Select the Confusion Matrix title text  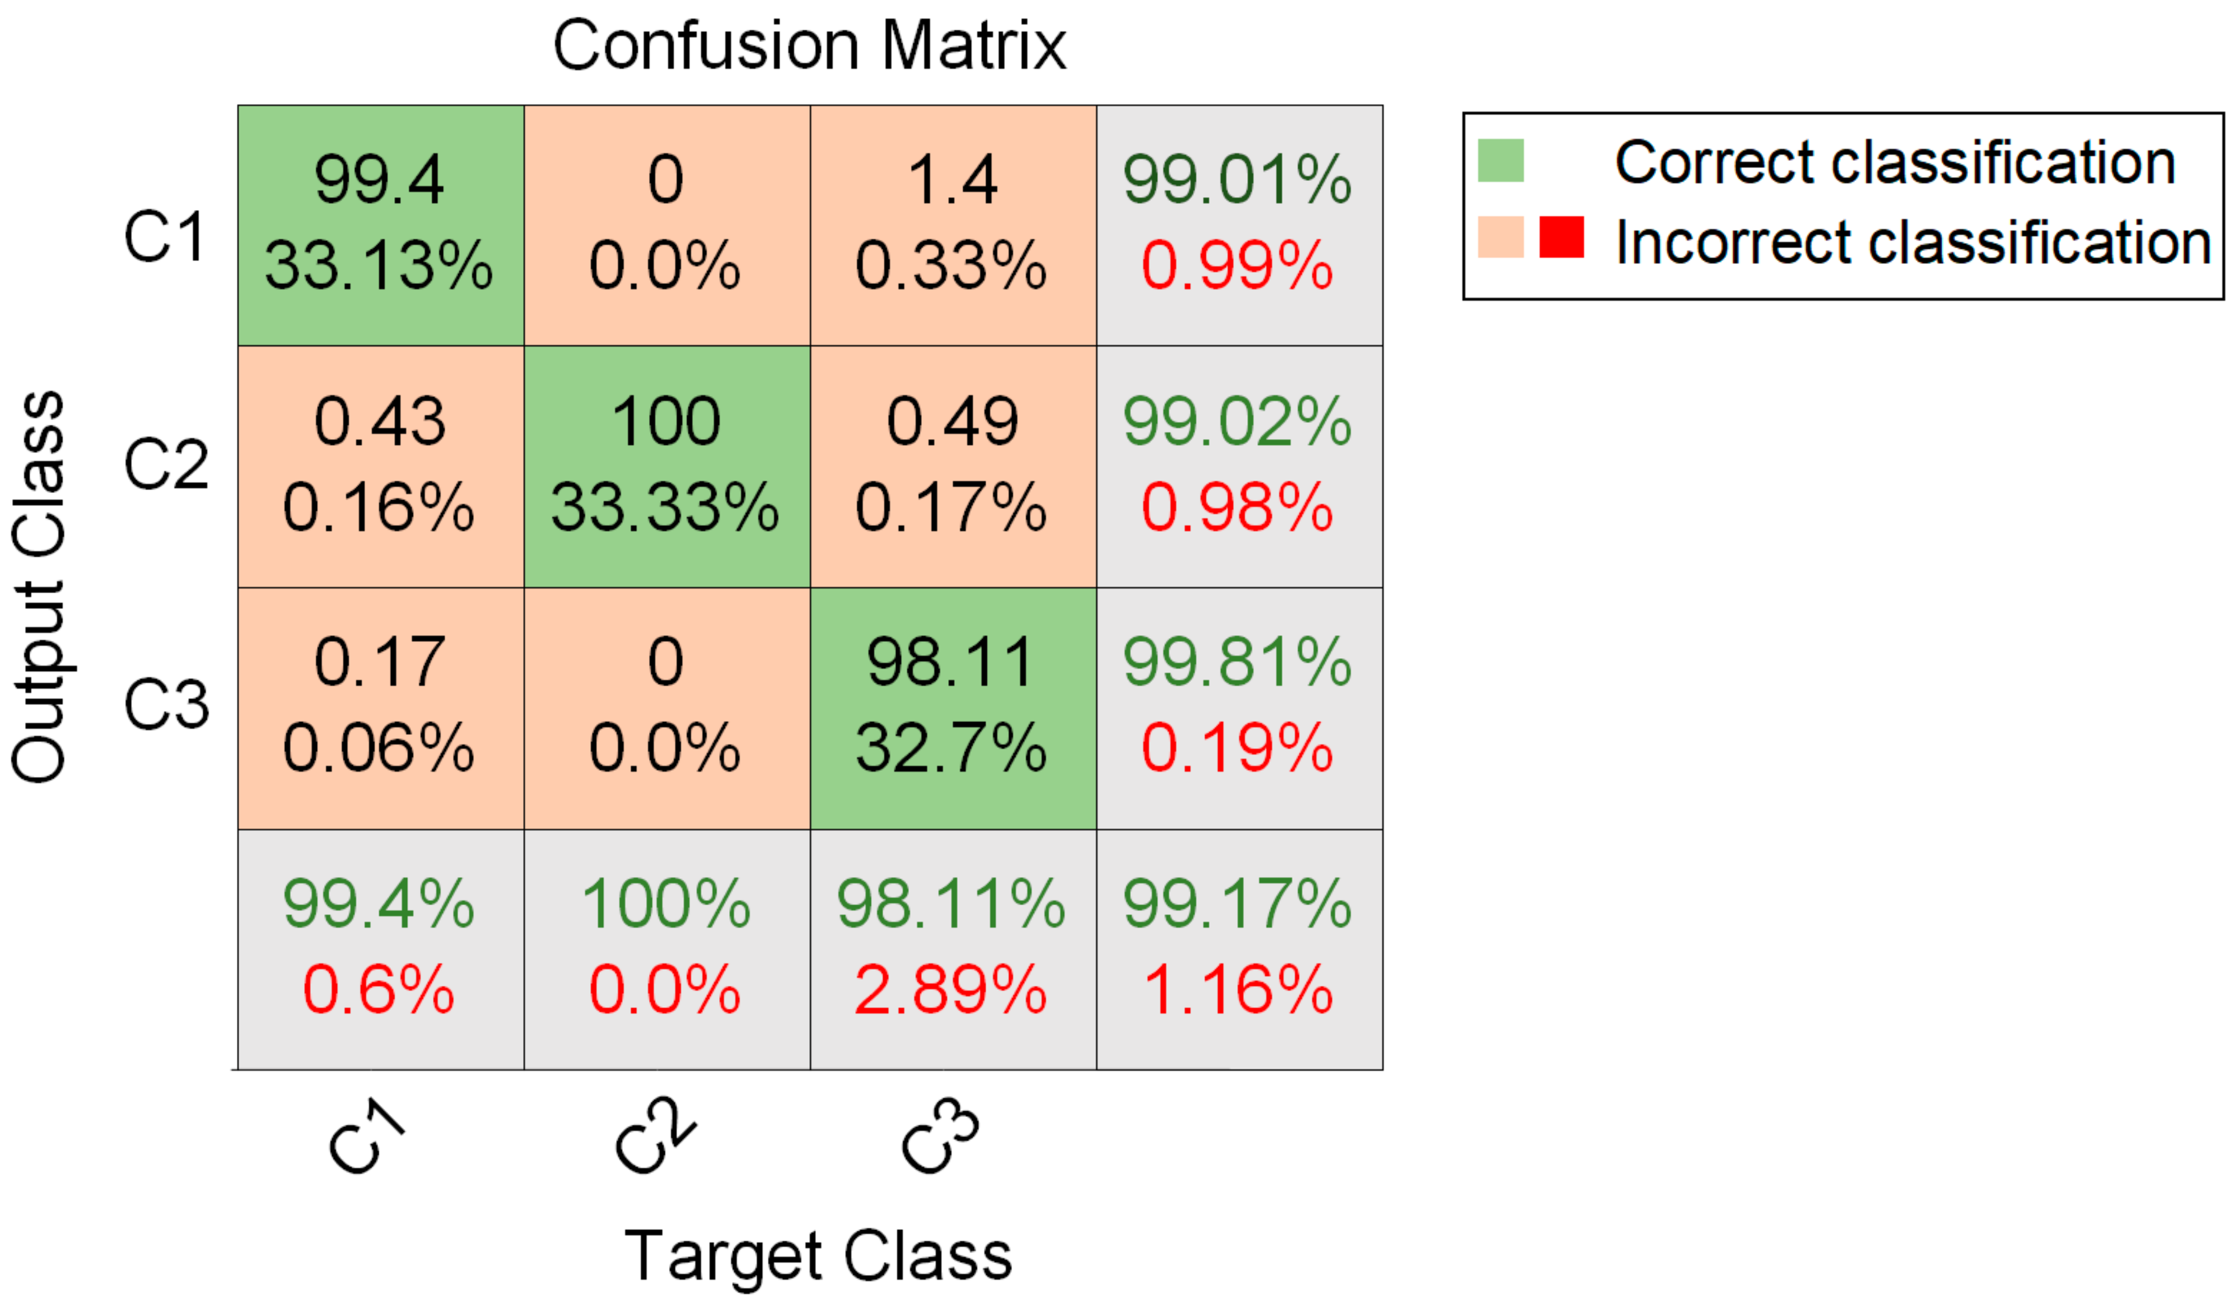pyautogui.click(x=809, y=45)
